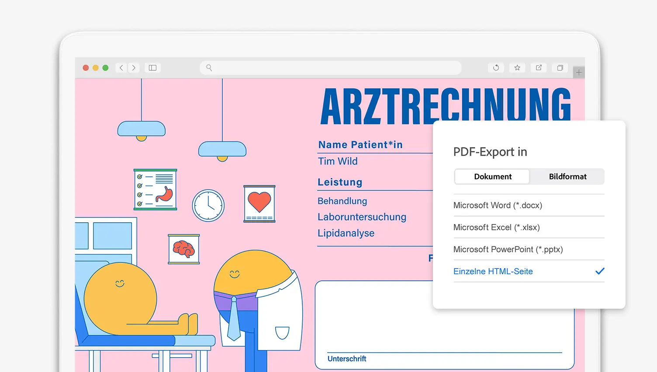Click the browser forward arrow
Screen dimensions: 657x372
coord(134,68)
